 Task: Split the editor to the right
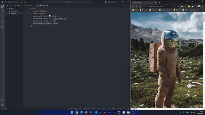click(125, 6)
